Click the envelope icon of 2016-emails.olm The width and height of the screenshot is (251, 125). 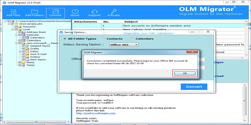coord(16,24)
